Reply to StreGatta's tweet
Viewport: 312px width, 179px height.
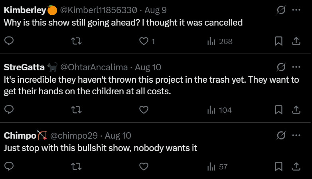click(10, 110)
